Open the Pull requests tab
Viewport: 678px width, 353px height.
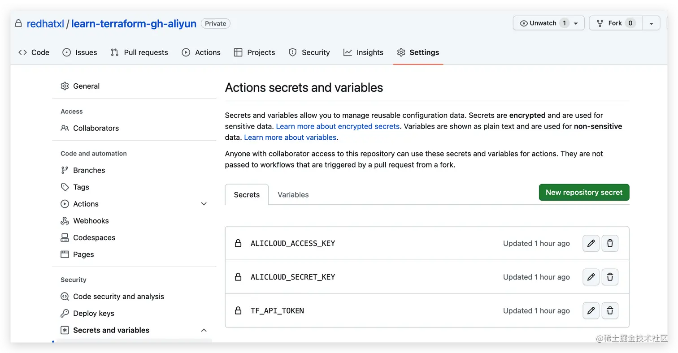[x=139, y=52]
